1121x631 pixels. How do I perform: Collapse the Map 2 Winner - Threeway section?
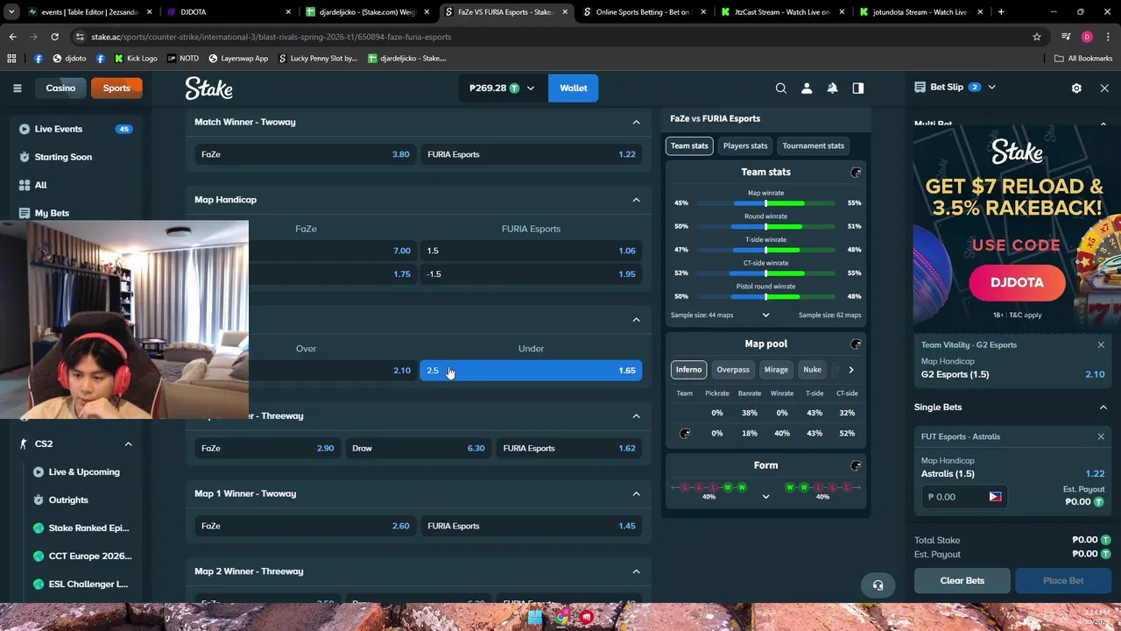(636, 571)
